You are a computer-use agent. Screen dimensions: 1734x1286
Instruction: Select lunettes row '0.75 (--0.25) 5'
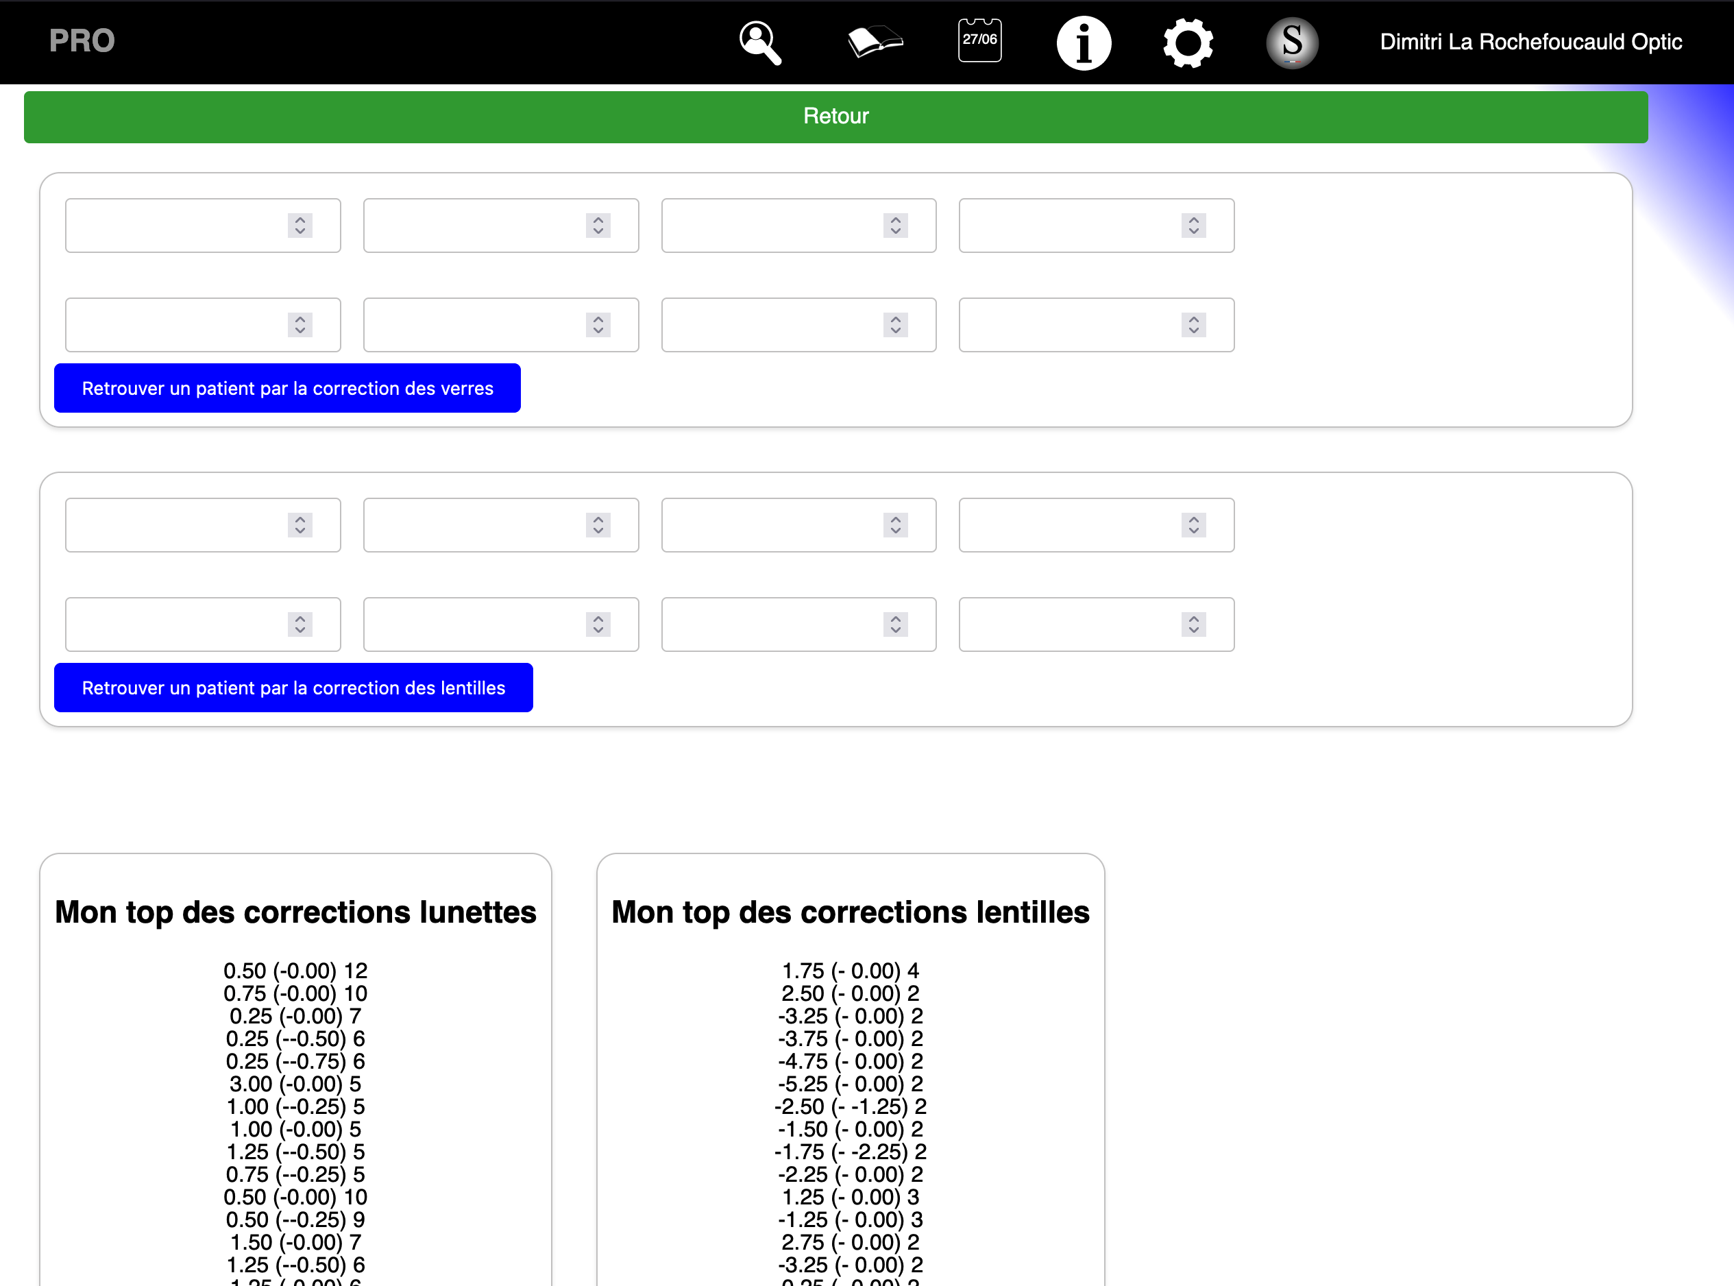point(296,1175)
